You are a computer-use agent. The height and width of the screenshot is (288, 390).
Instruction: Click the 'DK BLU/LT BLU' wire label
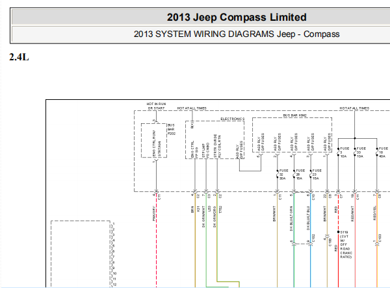pyautogui.click(x=308, y=218)
